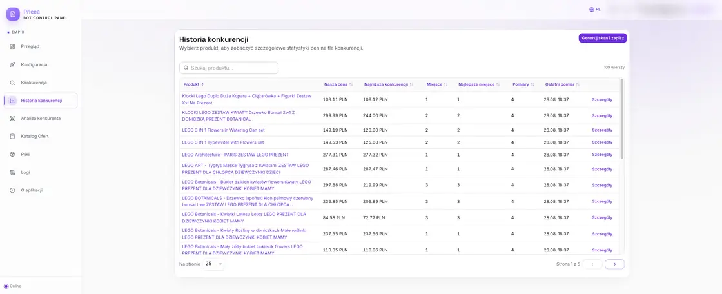722x294 pixels.
Task: Click the table vertical scrollbar
Action: pos(622,119)
